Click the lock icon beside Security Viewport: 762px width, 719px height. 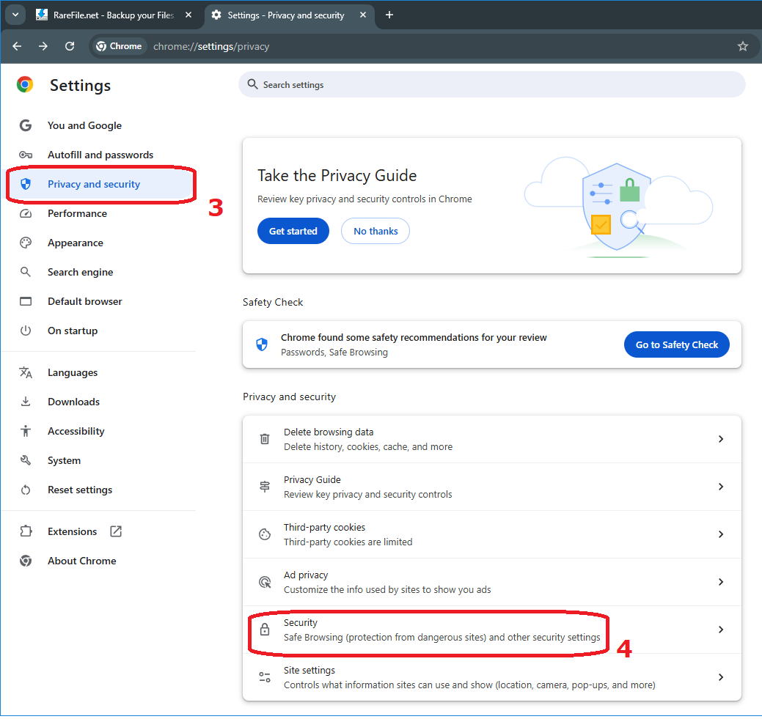[x=265, y=630]
